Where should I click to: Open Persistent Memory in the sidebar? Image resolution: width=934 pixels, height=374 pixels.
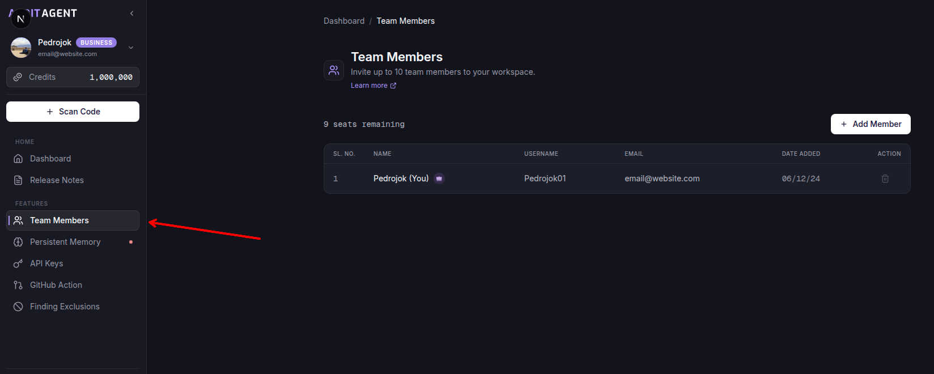(x=73, y=242)
